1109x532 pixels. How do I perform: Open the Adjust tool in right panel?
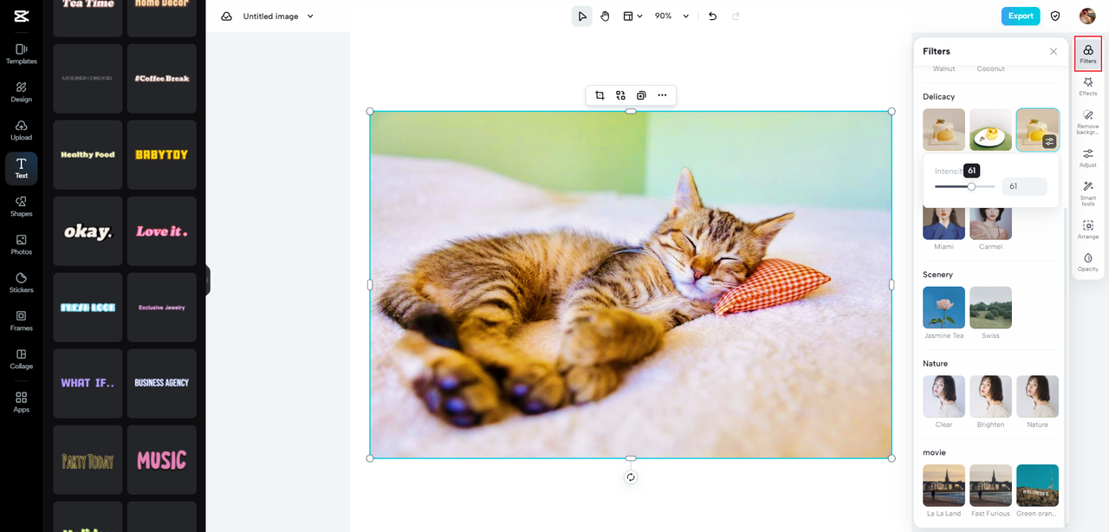pos(1088,158)
